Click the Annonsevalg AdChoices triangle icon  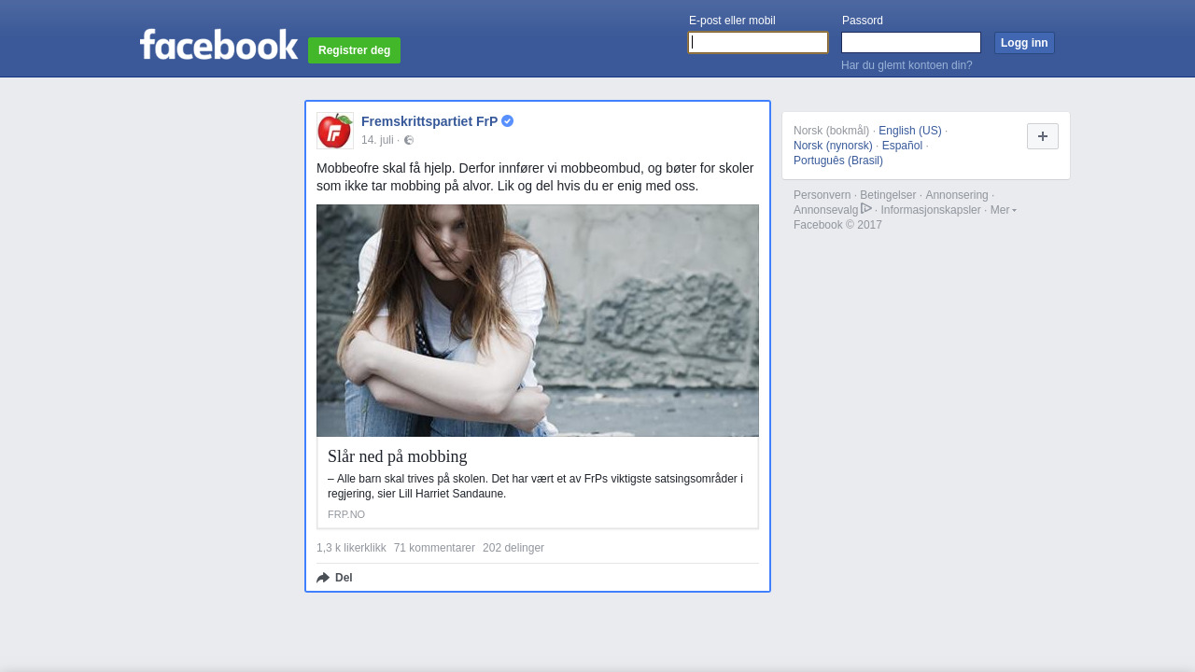coord(866,209)
